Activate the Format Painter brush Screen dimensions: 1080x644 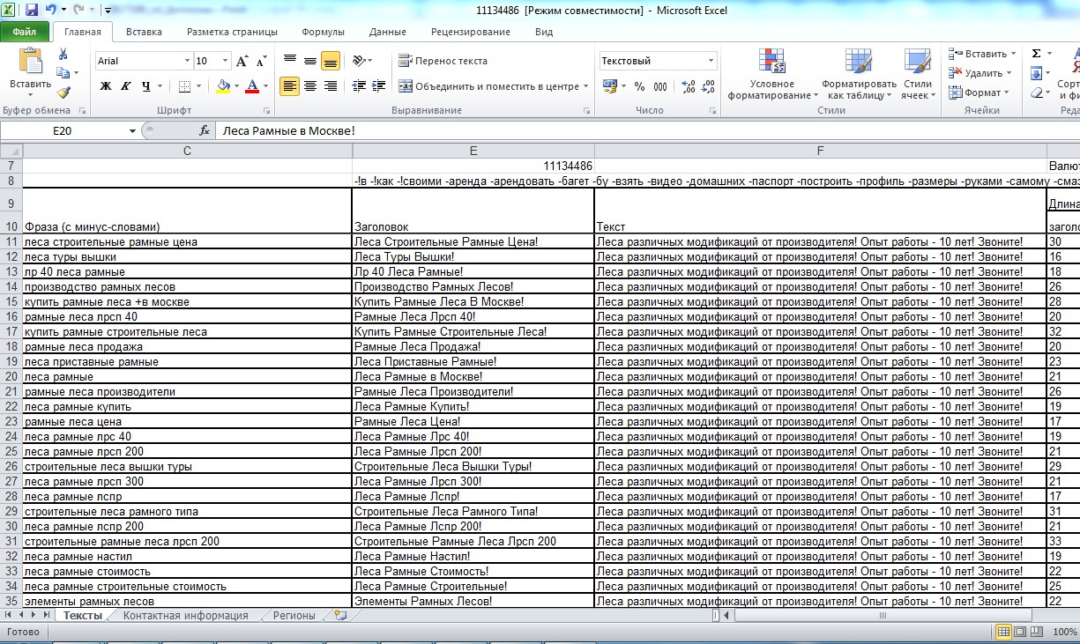pos(63,92)
